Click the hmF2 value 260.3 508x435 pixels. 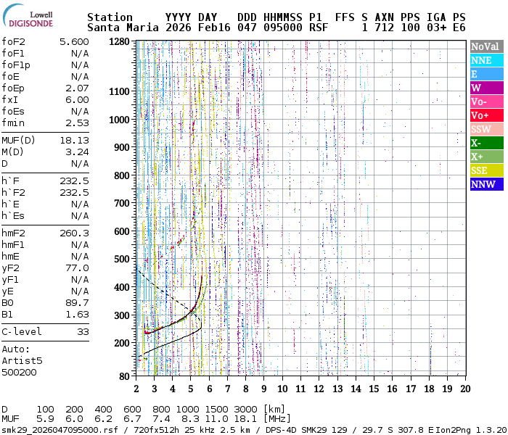(74, 233)
